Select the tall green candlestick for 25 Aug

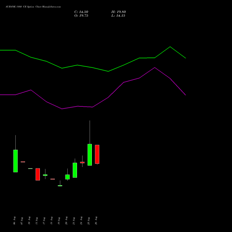[90, 155]
